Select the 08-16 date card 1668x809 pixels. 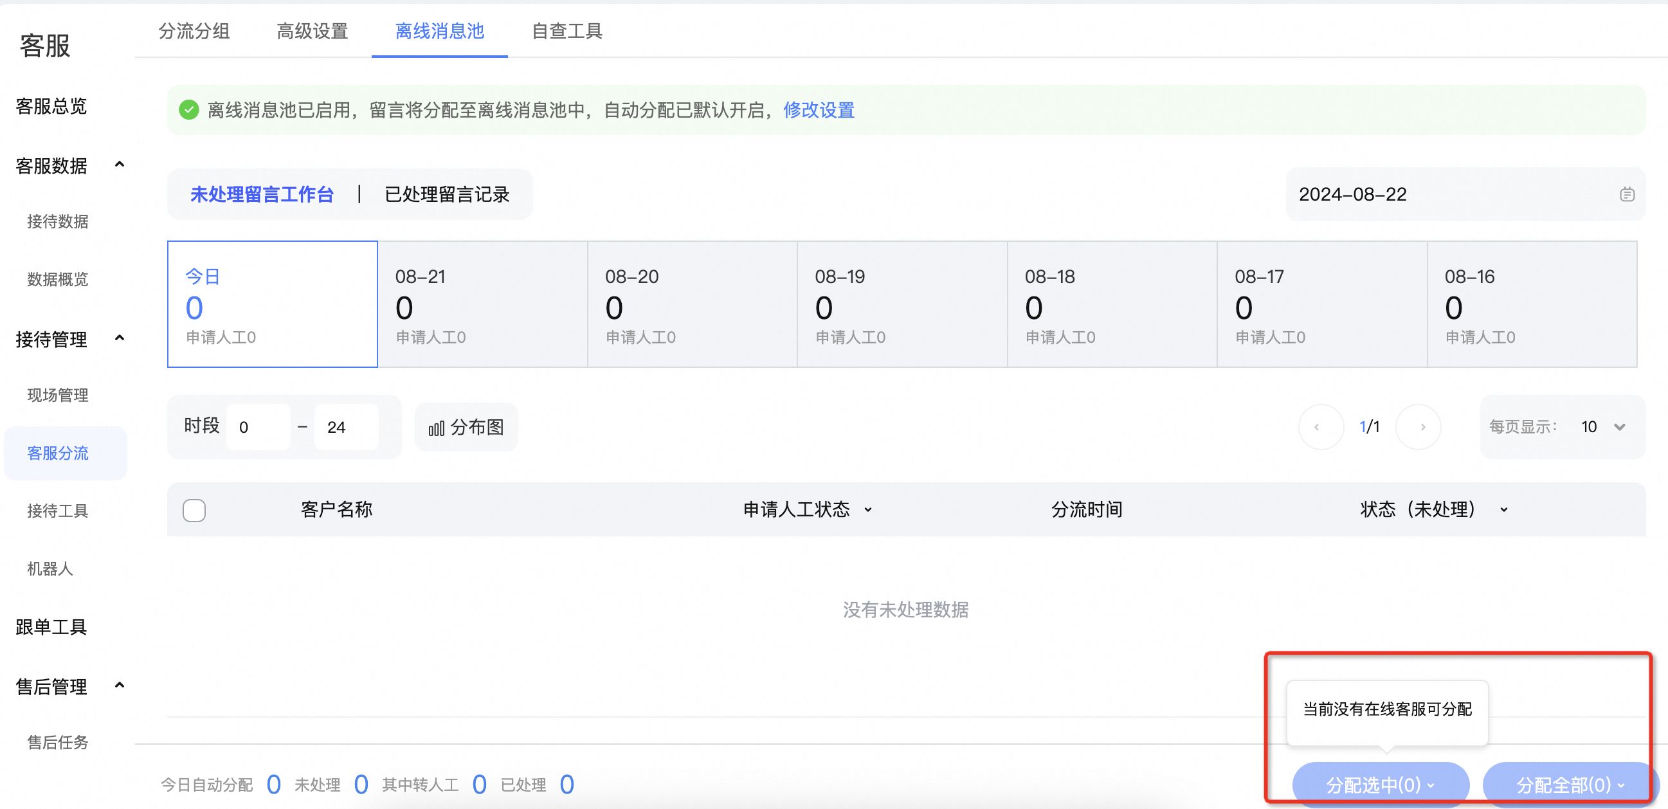[1532, 304]
